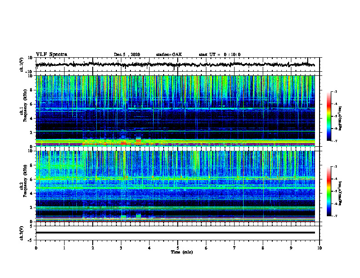Screen dimensions: 360x278
Task: Click the ch.1 waveform trace panel
Action: (178, 65)
